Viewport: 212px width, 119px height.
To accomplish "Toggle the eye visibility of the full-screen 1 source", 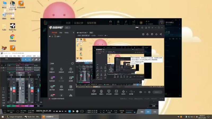I will tap(50, 36).
